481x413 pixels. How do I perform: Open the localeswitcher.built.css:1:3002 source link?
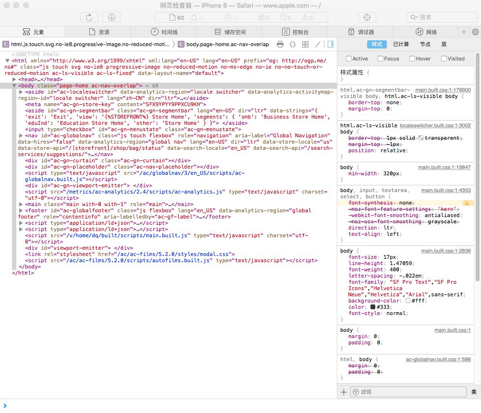point(435,125)
